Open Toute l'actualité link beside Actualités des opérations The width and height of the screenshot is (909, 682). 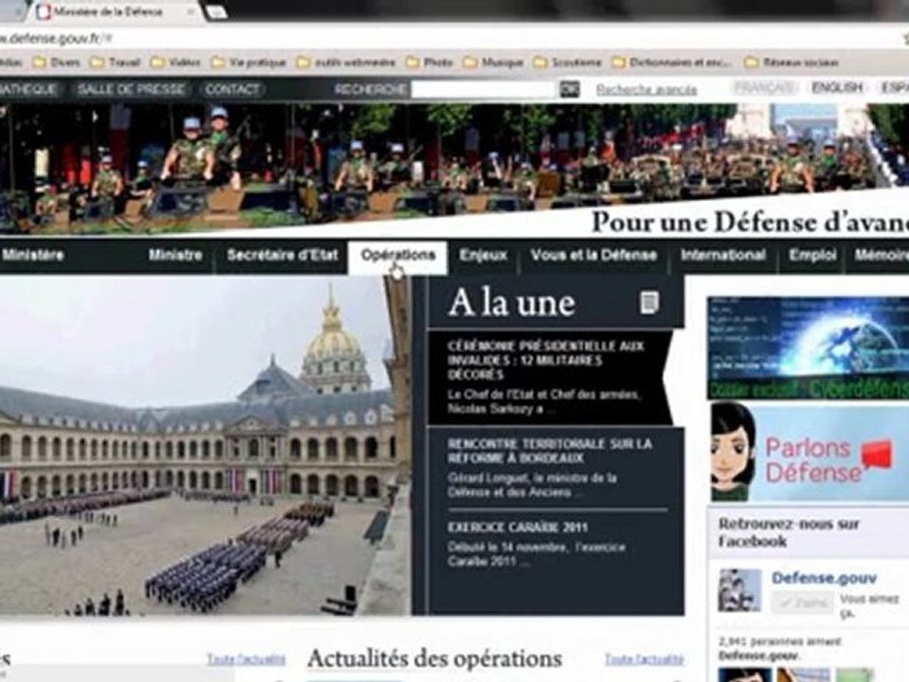click(x=644, y=659)
